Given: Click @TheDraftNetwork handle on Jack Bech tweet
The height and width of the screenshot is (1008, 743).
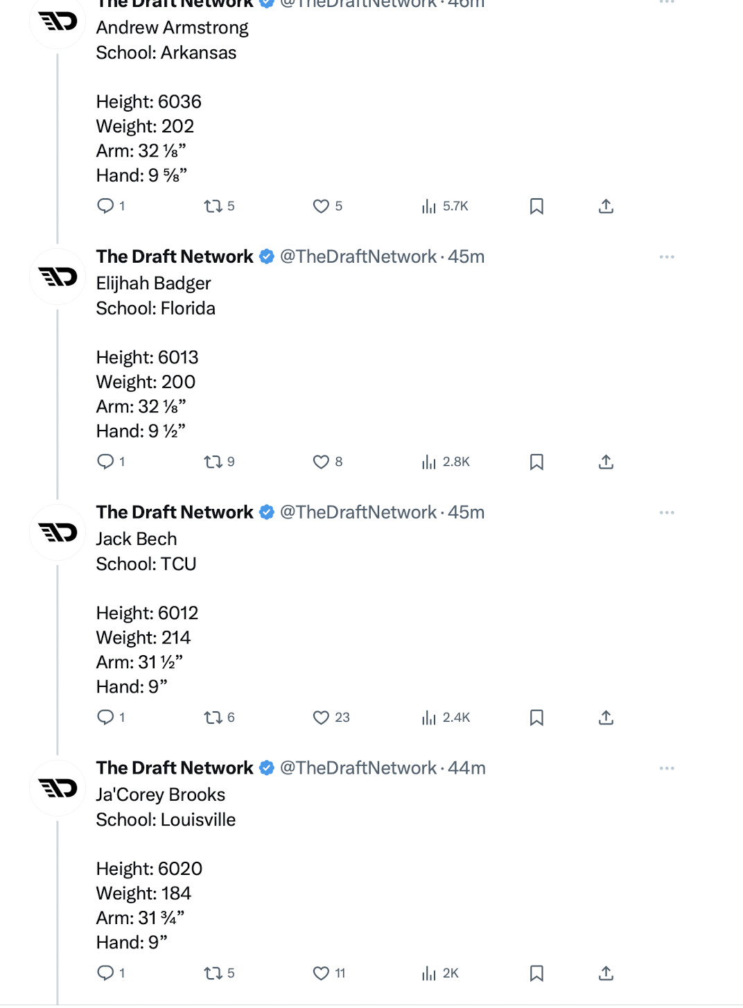Looking at the screenshot, I should click(x=358, y=512).
